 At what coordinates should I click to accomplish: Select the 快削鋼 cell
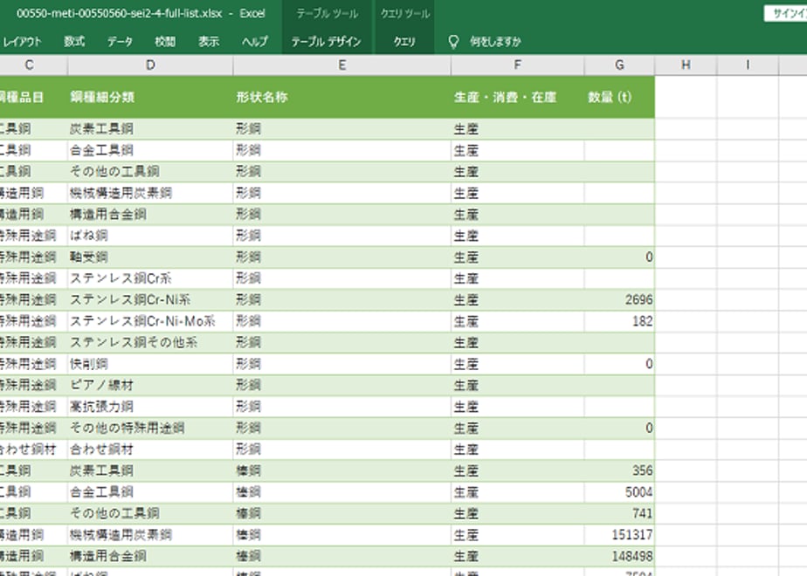(150, 364)
